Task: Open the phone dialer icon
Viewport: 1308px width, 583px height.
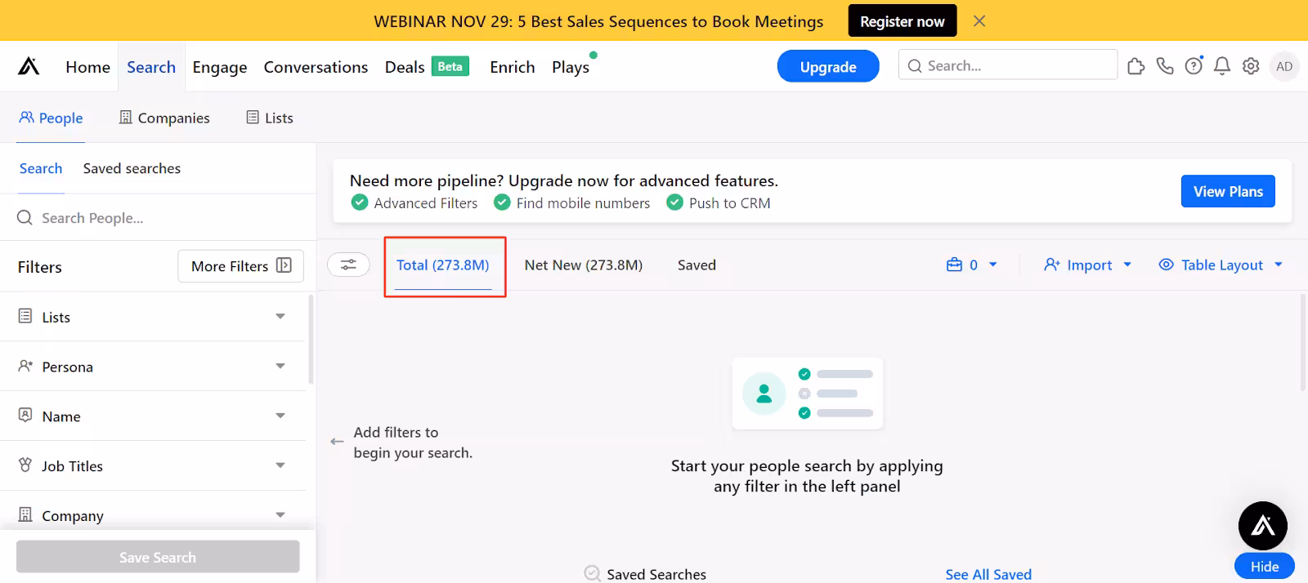Action: 1165,66
